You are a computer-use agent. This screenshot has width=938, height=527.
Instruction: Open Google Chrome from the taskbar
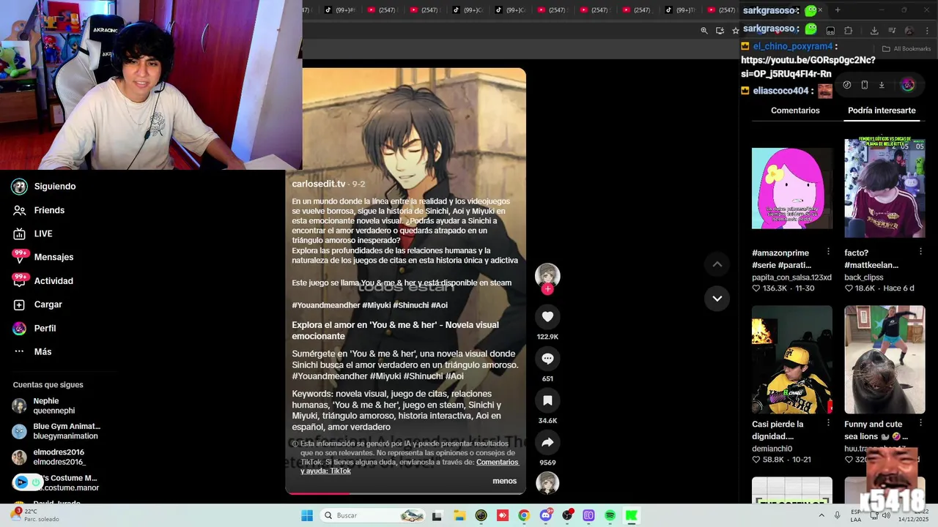point(524,515)
